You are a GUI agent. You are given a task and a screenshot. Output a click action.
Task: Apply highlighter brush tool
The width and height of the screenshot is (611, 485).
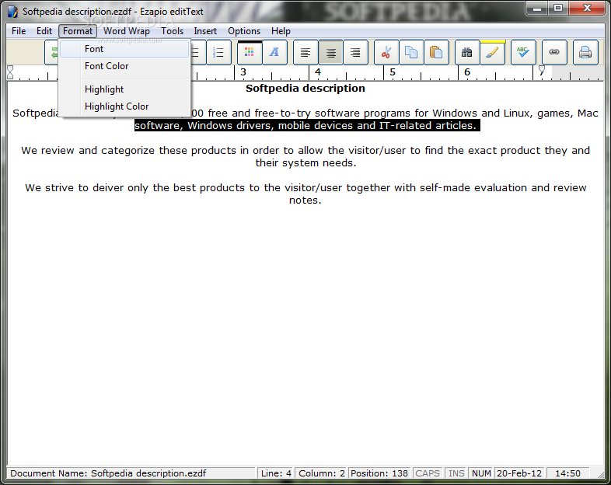tap(493, 53)
